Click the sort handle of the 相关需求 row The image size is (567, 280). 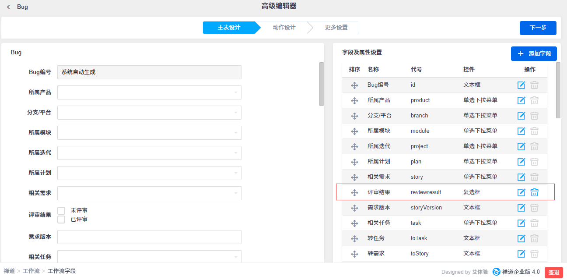point(354,177)
